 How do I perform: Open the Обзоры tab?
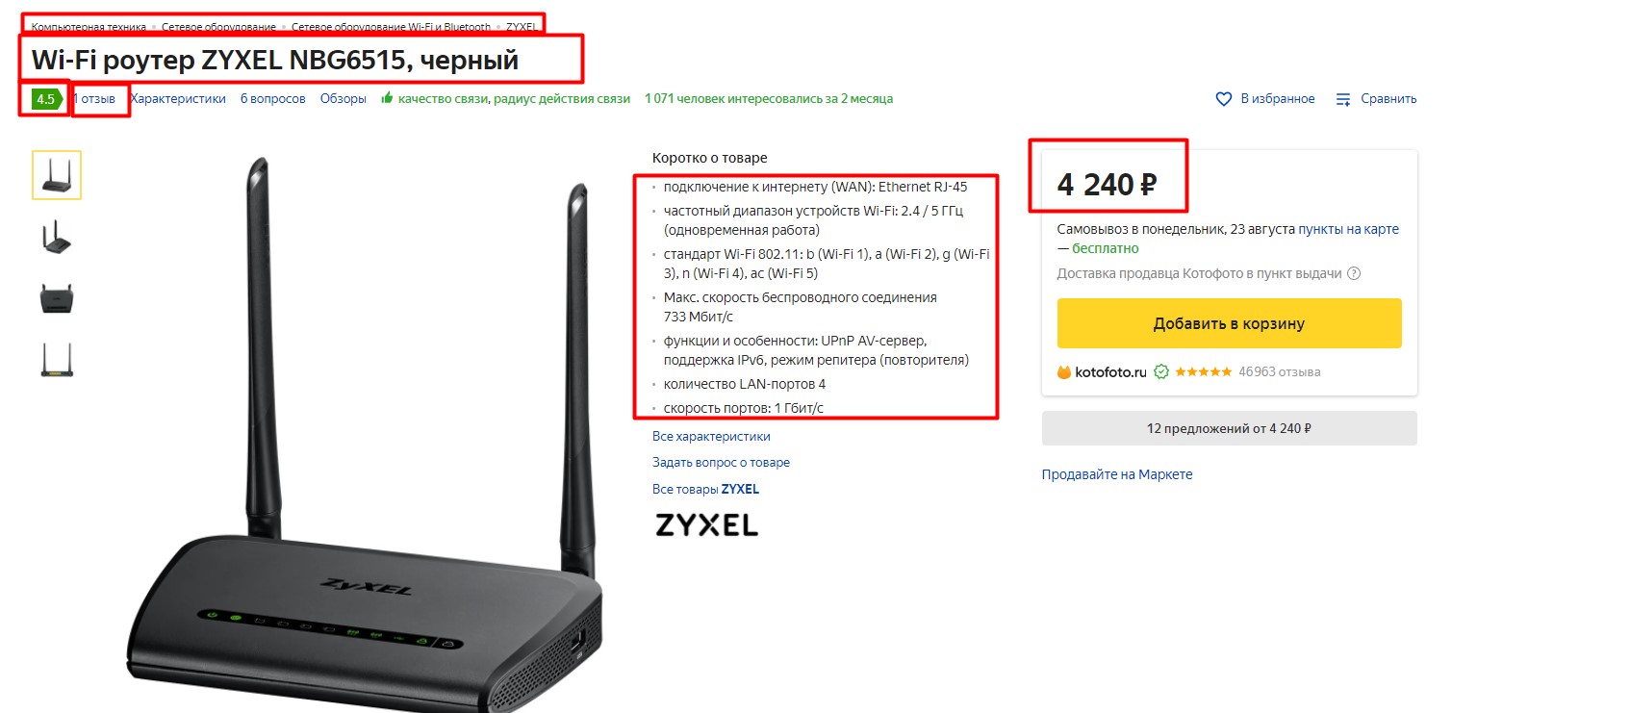pos(344,98)
